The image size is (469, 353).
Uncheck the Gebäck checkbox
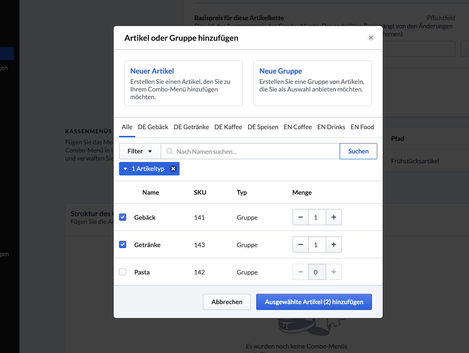tap(123, 217)
